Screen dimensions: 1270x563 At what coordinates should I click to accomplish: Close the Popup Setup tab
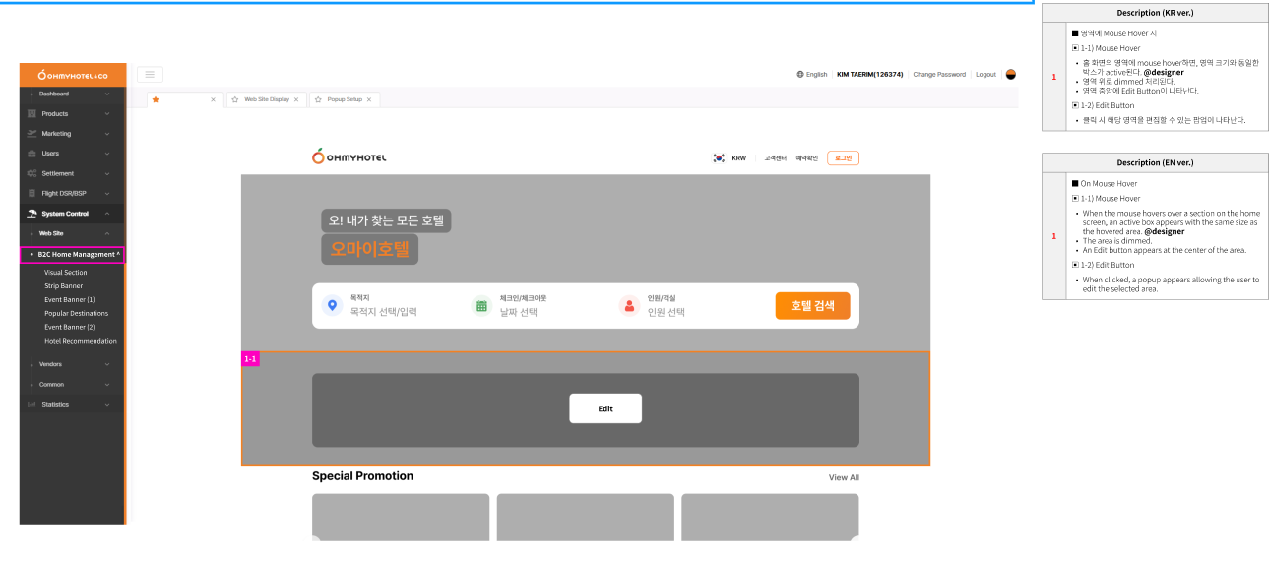pyautogui.click(x=369, y=99)
